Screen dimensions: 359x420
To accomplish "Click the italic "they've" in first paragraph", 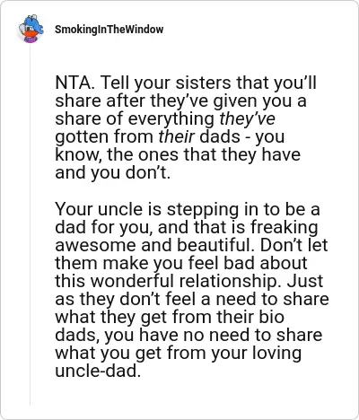I will click(x=247, y=118).
